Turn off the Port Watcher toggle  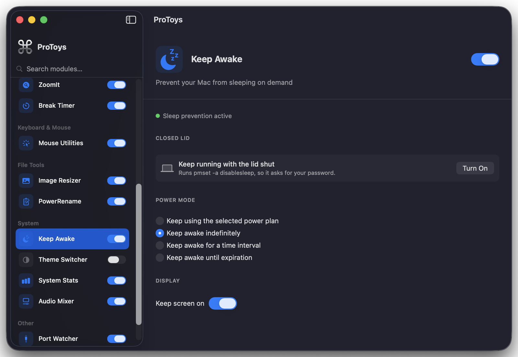pos(117,339)
